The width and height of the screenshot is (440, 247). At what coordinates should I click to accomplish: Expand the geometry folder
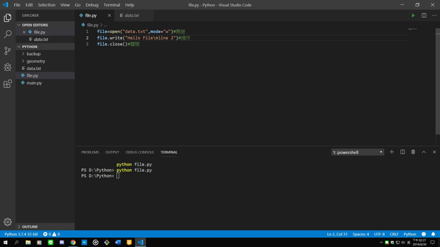pyautogui.click(x=45, y=61)
